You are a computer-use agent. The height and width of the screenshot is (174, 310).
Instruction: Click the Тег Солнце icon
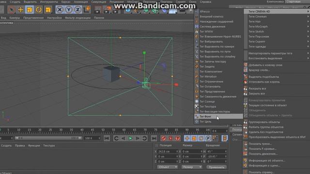197,101
